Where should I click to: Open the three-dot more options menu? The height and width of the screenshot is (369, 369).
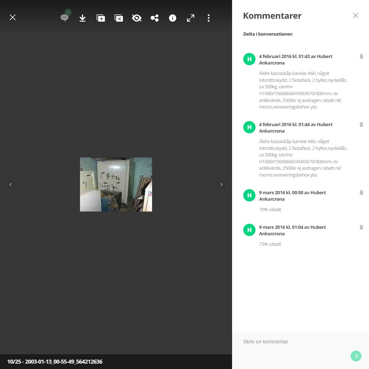(x=209, y=18)
